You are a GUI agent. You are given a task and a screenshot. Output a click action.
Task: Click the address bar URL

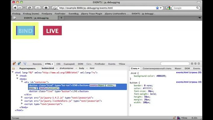click(x=86, y=8)
